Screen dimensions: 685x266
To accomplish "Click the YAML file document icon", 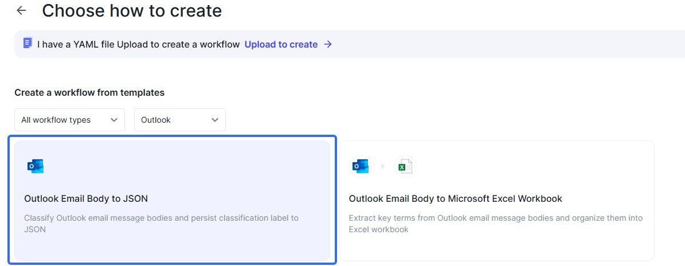I will 28,43.
